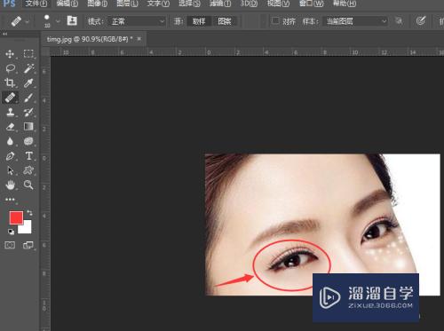The height and width of the screenshot is (331, 444).
Task: Toggle the Clone Source panel button
Action: tap(72, 21)
